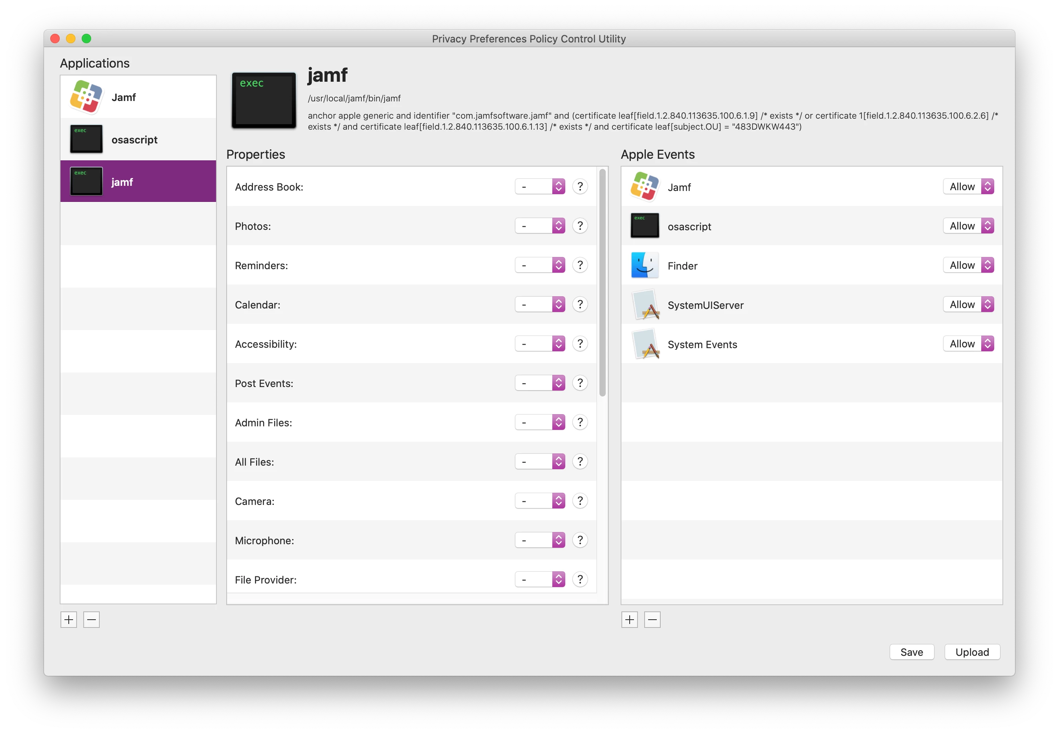Click the jamf title heading
Viewport: 1059px width, 734px height.
click(327, 75)
